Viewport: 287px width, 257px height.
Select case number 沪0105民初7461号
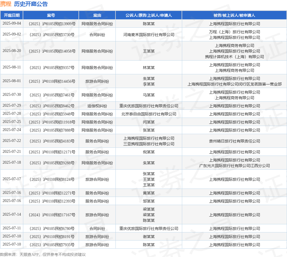[52, 95]
